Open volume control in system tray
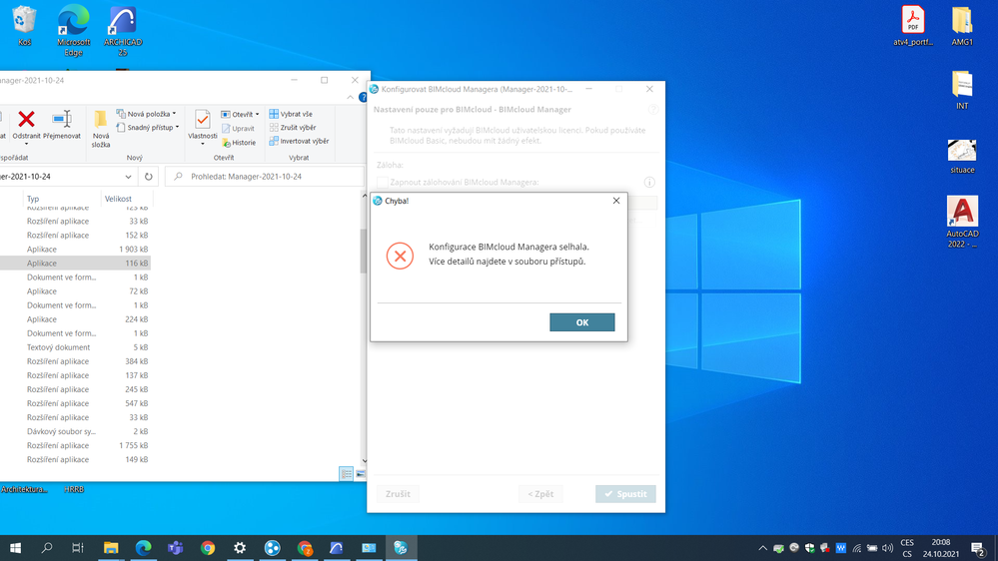The image size is (998, 561). coord(888,548)
